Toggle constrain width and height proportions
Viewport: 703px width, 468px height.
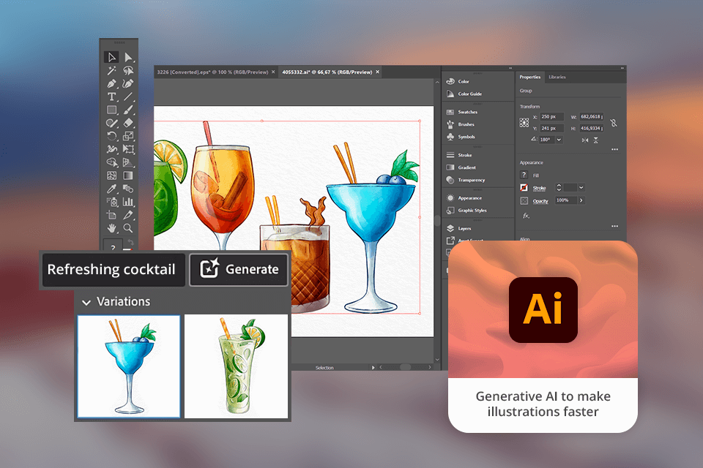(x=614, y=123)
